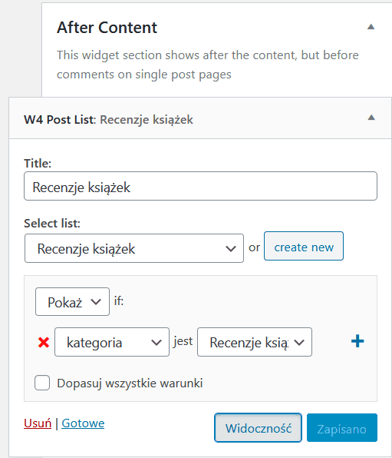The image size is (392, 458).
Task: Open the kategoria condition type dropdown
Action: pos(112,342)
